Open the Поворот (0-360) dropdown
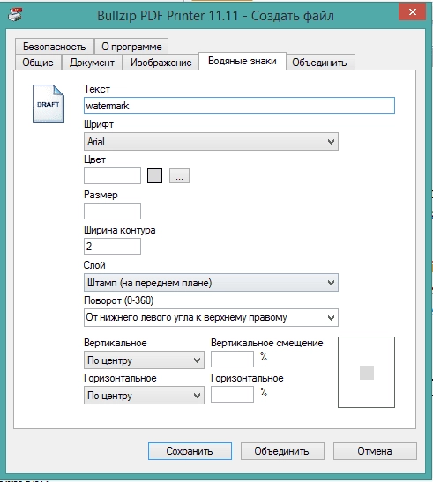The height and width of the screenshot is (482, 433). [211, 317]
